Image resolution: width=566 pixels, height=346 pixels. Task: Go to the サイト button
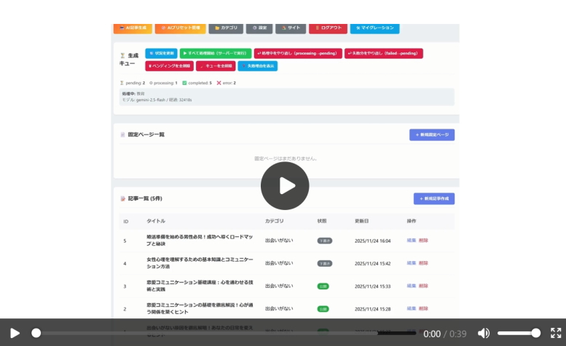point(291,28)
